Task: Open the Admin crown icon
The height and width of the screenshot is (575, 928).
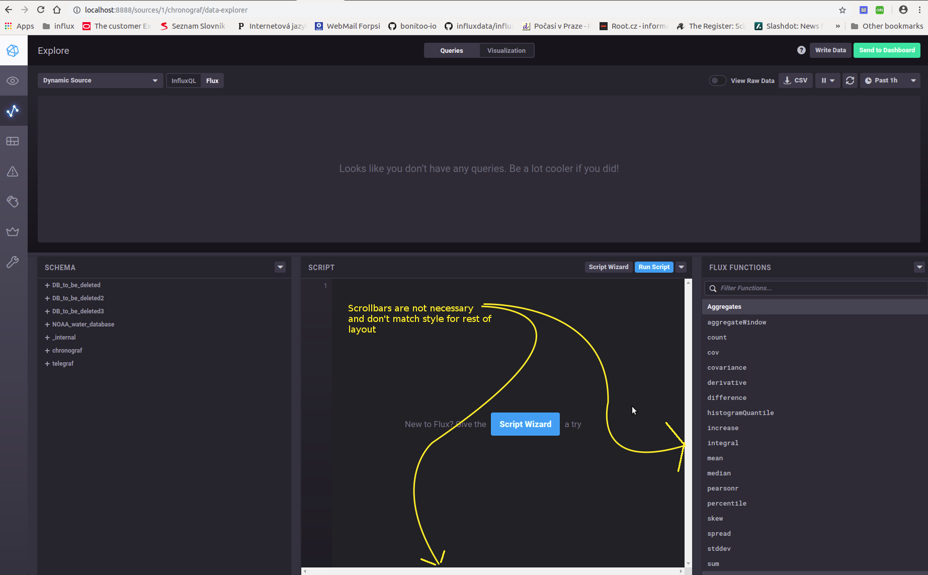Action: (x=13, y=231)
